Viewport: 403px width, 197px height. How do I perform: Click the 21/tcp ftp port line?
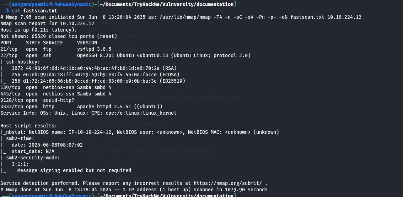click(21, 49)
